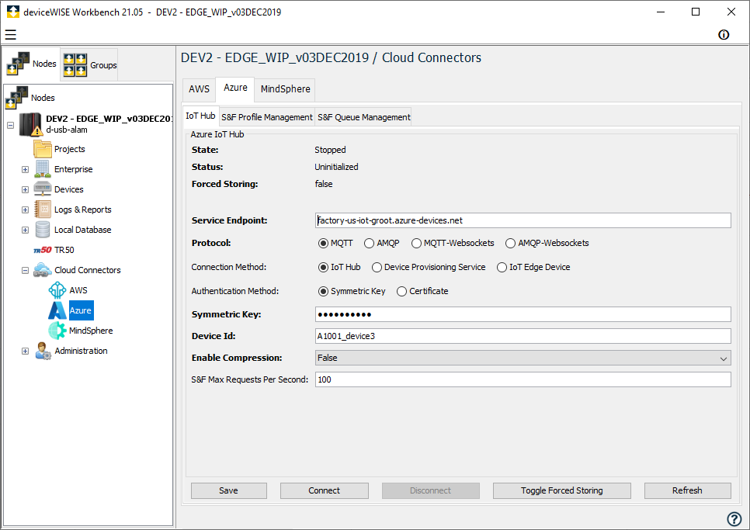Open the Enable Compression dropdown
This screenshot has width=750, height=530.
(523, 358)
